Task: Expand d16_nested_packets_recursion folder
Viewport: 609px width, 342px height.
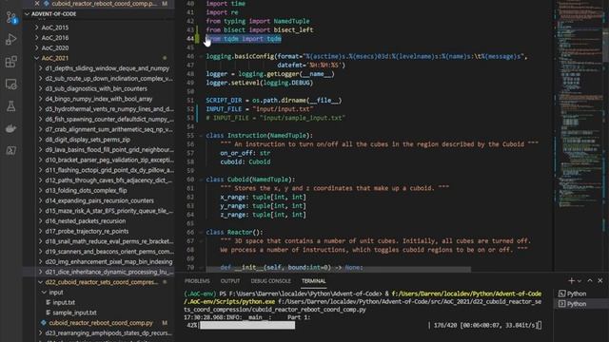Action: point(40,221)
